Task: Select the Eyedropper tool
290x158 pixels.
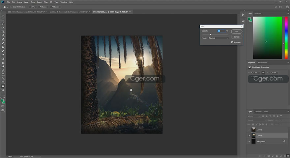Action: (x=3, y=35)
